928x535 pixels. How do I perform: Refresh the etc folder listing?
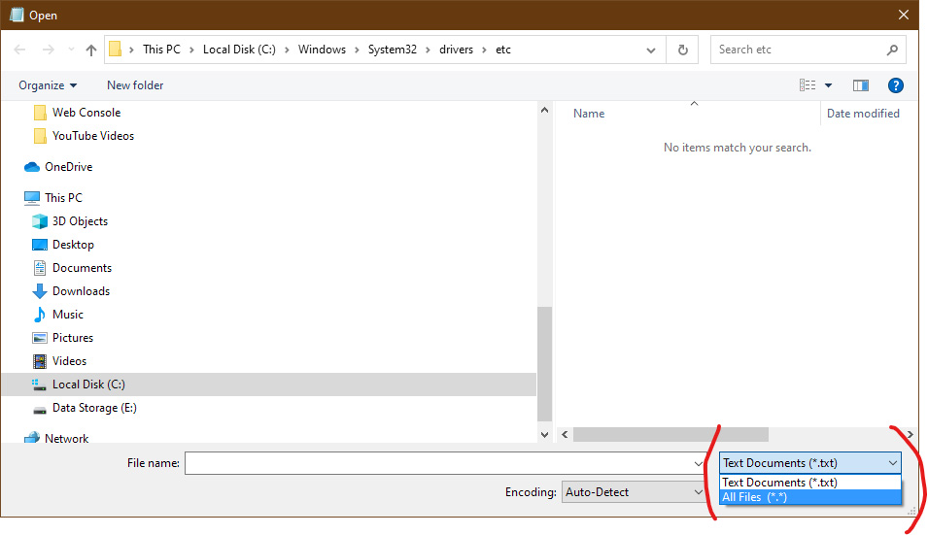[x=682, y=50]
